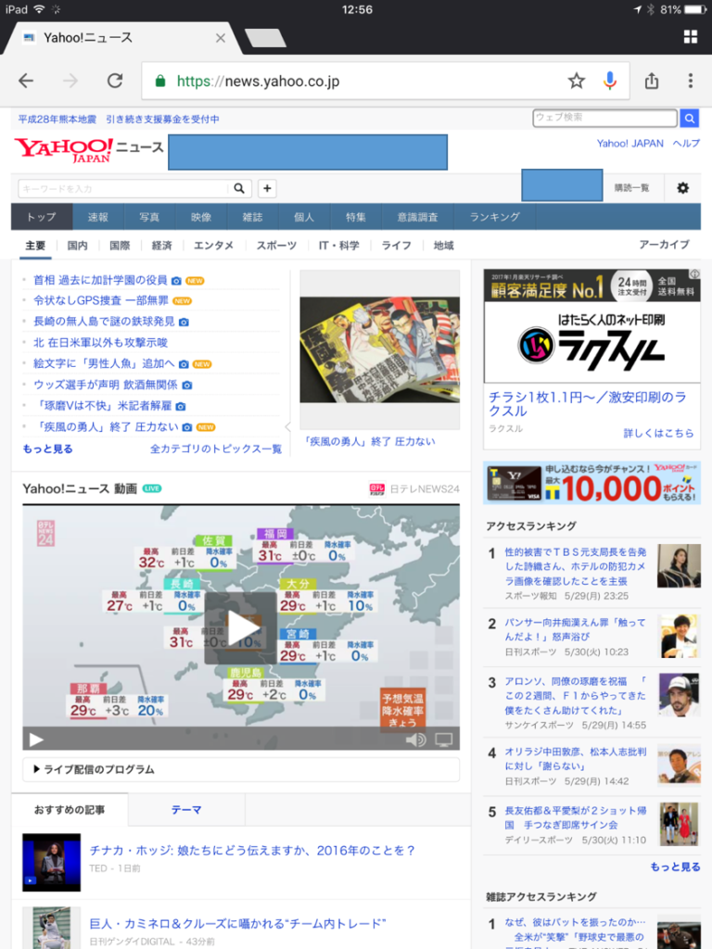The height and width of the screenshot is (949, 712).
Task: Tap the browser back arrow
Action: pyautogui.click(x=26, y=81)
